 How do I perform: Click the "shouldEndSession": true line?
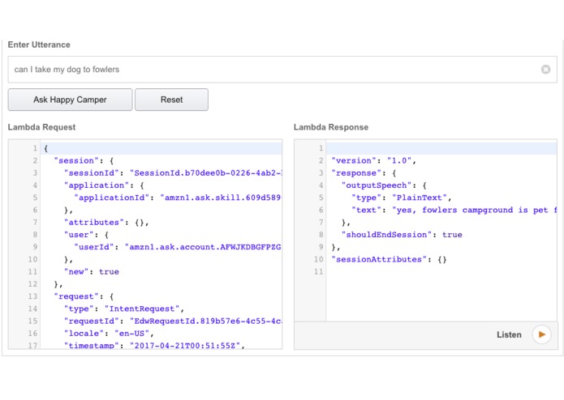point(402,235)
